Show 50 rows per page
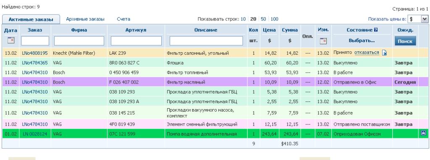 (263, 19)
